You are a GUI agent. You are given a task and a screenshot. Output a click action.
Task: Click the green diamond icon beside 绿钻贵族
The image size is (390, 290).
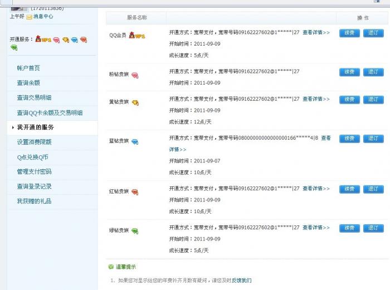point(135,231)
